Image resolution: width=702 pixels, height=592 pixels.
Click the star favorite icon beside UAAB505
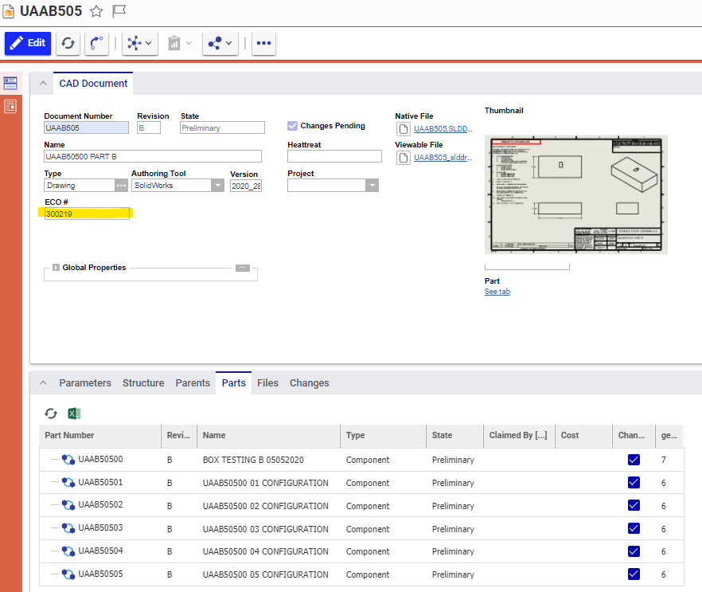point(96,11)
